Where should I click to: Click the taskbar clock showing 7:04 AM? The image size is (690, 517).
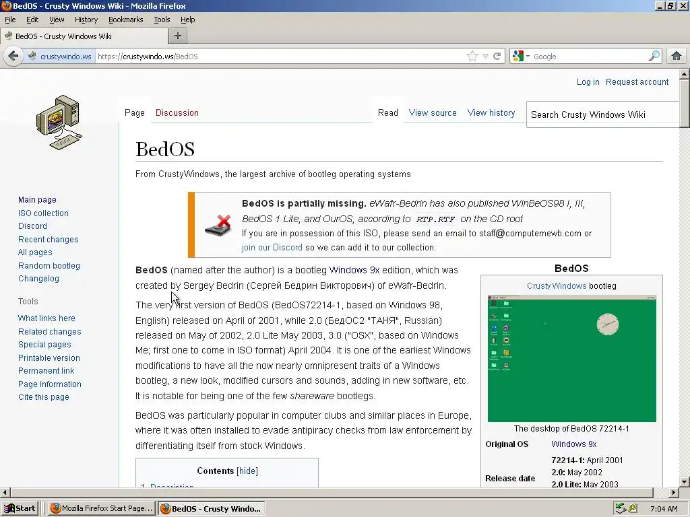[664, 509]
